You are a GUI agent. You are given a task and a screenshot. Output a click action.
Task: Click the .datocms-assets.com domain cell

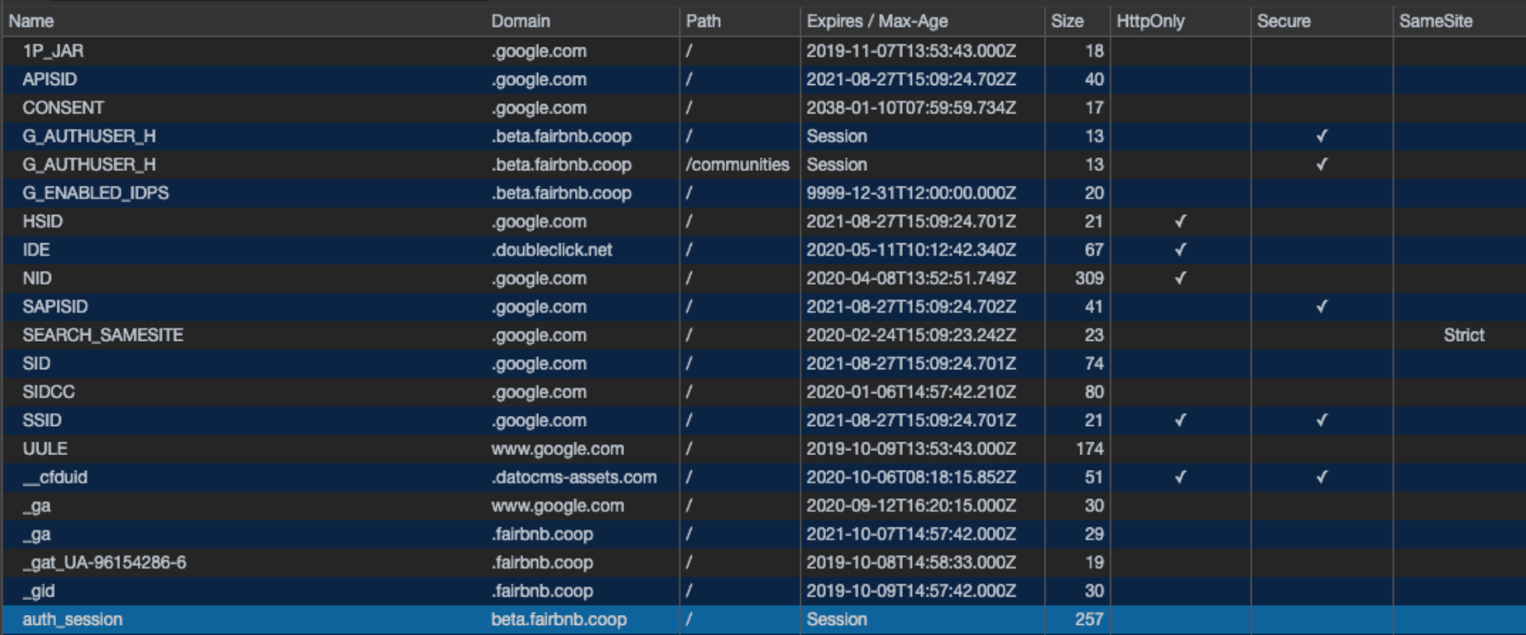574,477
